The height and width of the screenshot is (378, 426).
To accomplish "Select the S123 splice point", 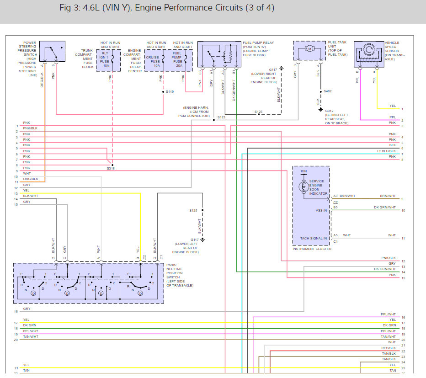I will [x=213, y=117].
